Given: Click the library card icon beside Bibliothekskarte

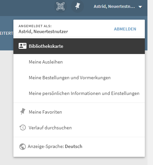Looking at the screenshot, I should pos(23,46).
